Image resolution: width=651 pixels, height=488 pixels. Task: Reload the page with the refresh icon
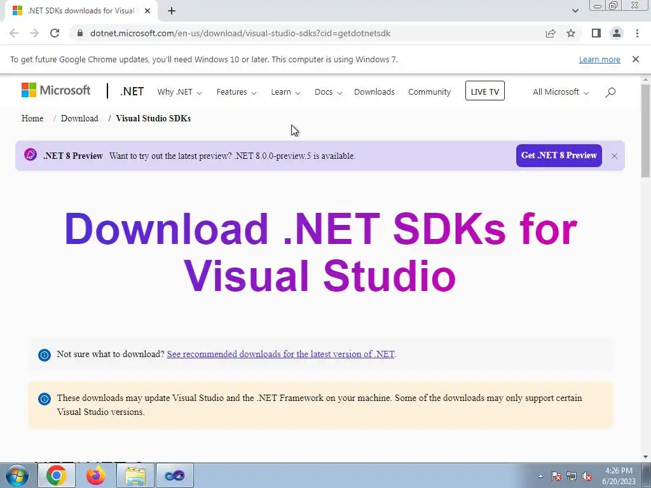55,33
